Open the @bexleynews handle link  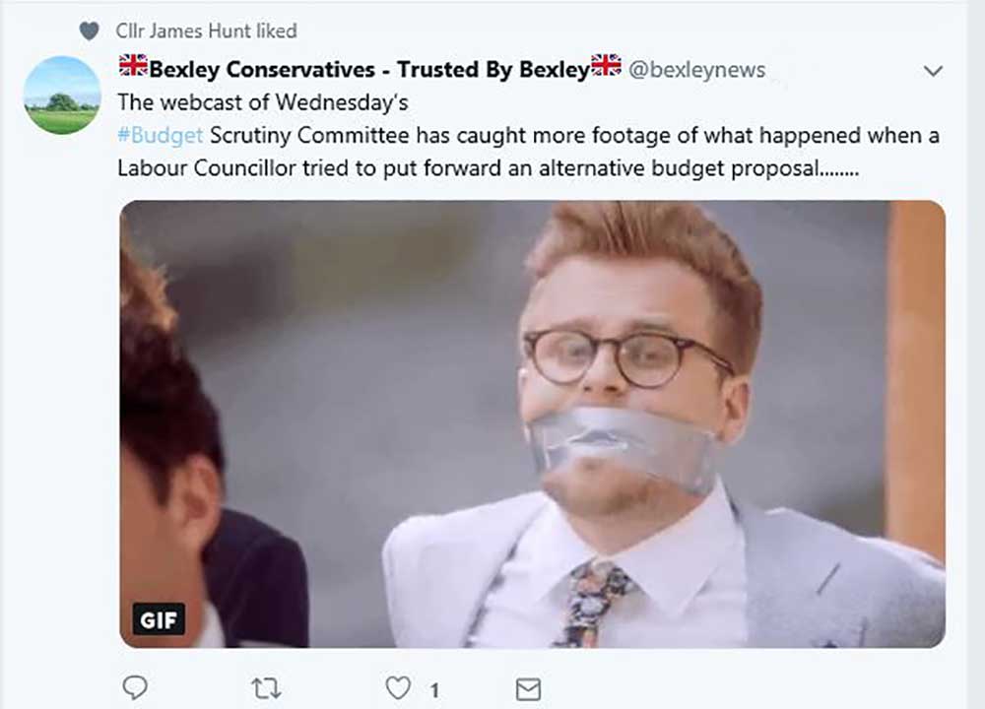coord(695,70)
